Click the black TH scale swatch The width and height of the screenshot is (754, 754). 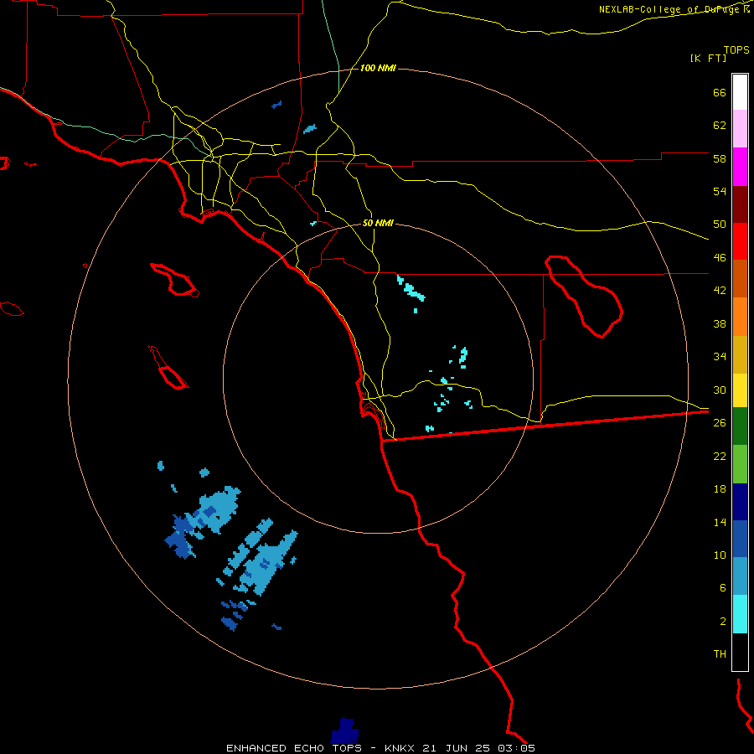740,652
